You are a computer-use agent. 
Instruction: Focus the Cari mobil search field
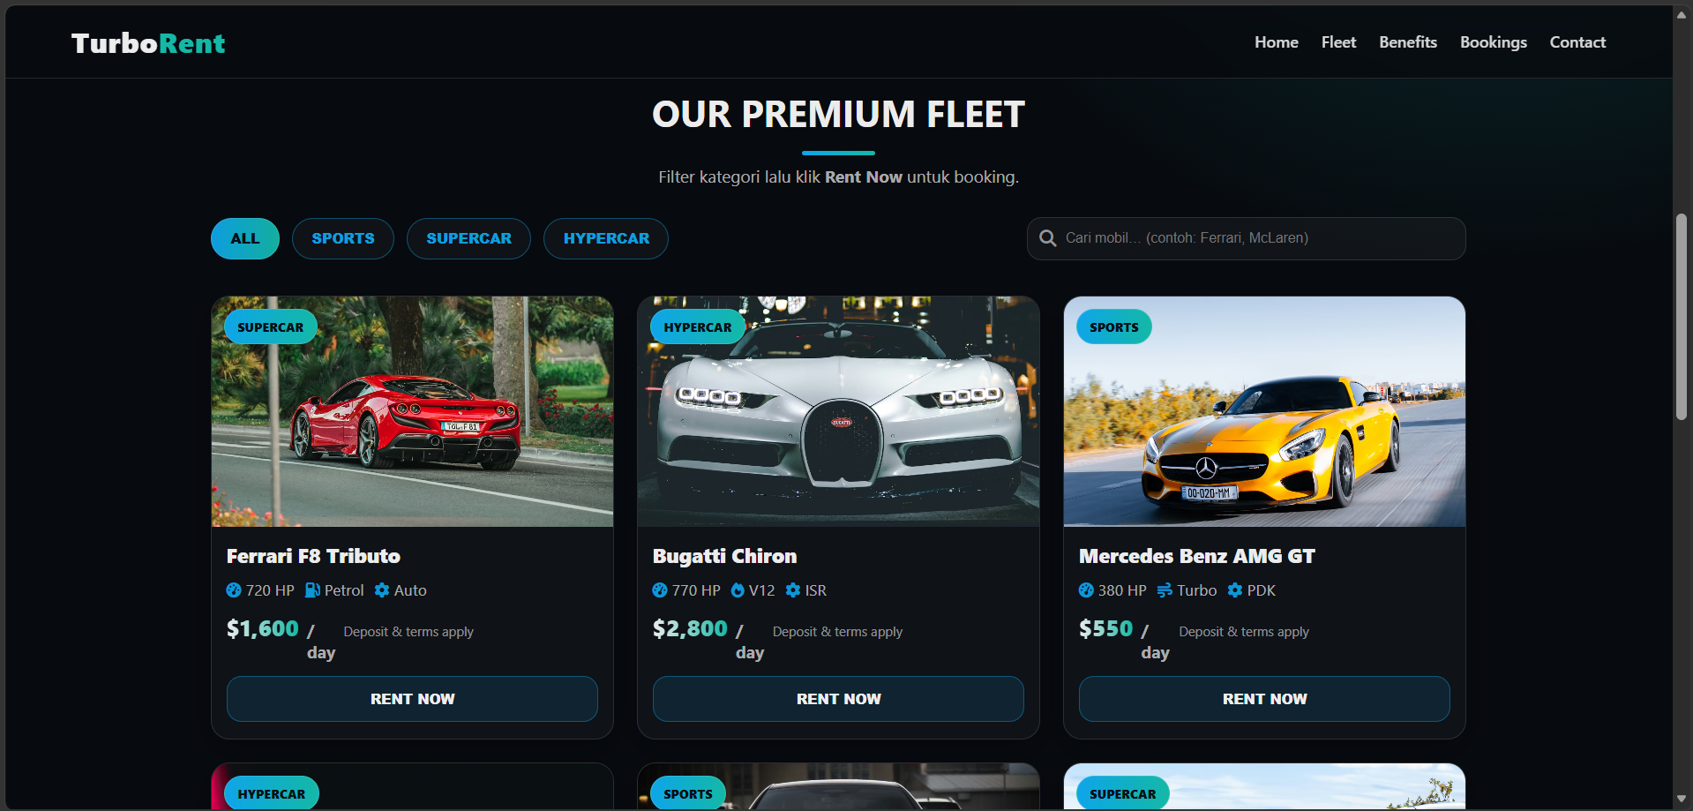(x=1246, y=238)
